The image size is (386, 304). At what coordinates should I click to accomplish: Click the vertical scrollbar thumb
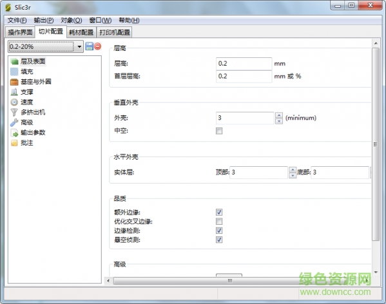tap(376, 144)
